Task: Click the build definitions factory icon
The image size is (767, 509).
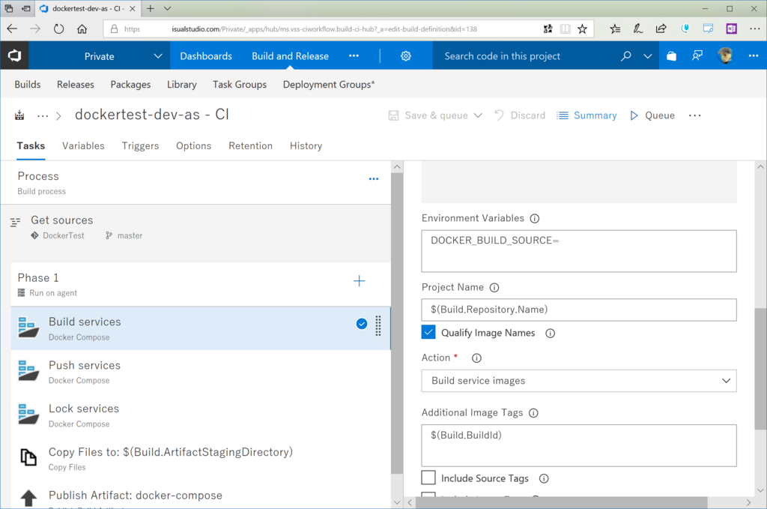Action: [x=19, y=115]
